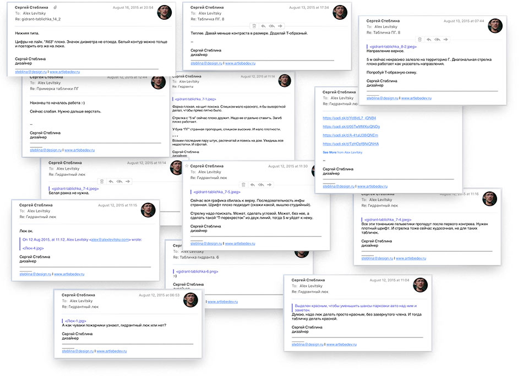Click reply-all icon above gidrant-tablichka_7-4.jpeg
The height and width of the screenshot is (376, 523).
coord(119,181)
